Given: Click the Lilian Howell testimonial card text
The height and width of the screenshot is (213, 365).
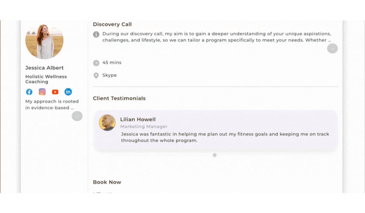Looking at the screenshot, I should 225,137.
